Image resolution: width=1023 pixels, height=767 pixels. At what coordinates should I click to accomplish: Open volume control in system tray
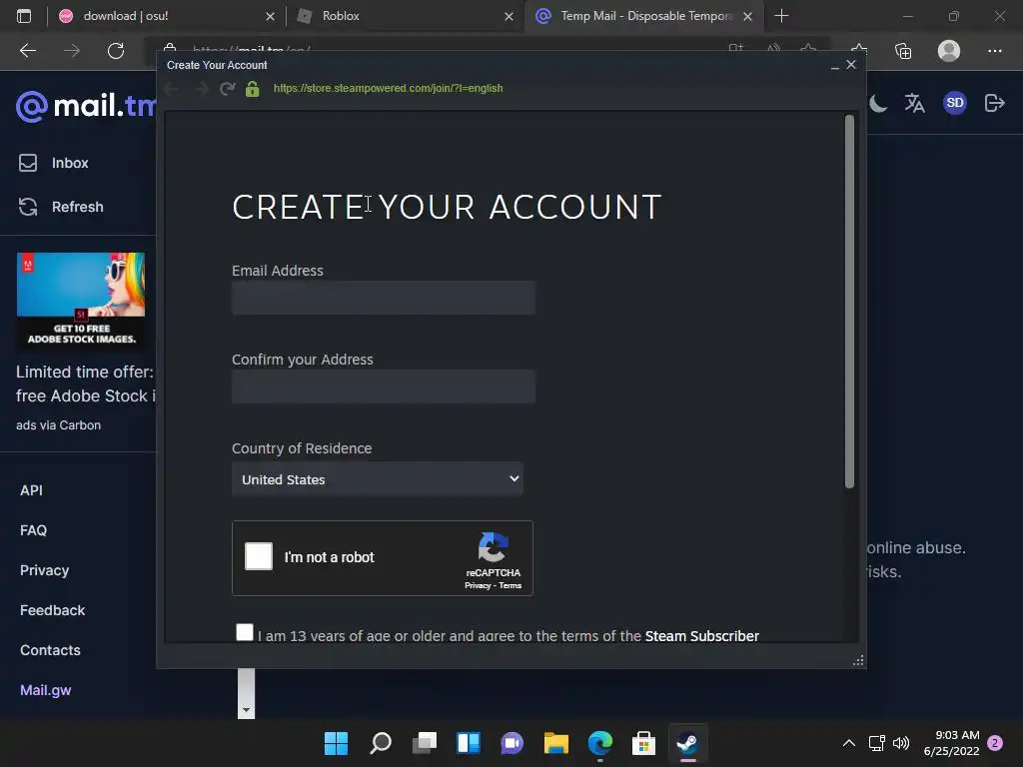click(901, 743)
